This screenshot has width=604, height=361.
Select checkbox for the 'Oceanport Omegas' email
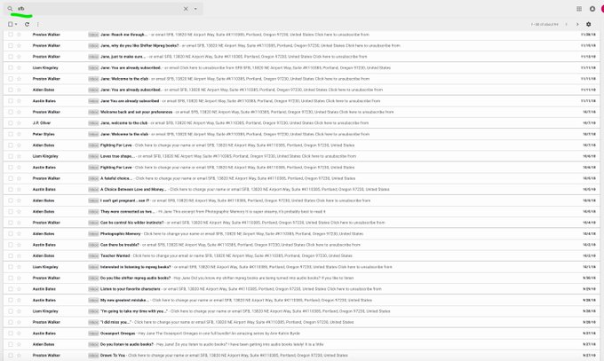11,334
